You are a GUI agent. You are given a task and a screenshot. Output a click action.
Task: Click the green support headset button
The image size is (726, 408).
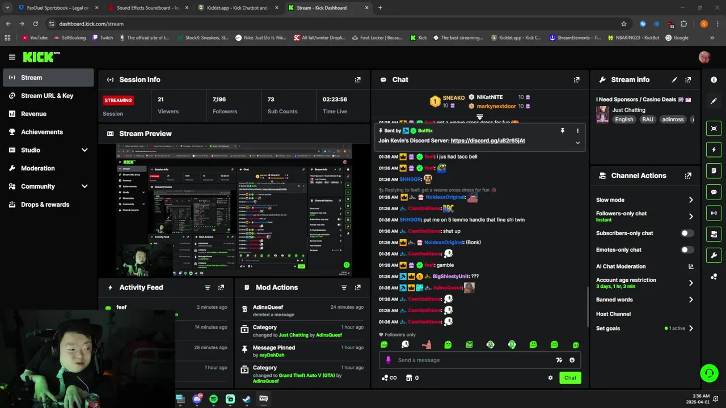point(709,373)
